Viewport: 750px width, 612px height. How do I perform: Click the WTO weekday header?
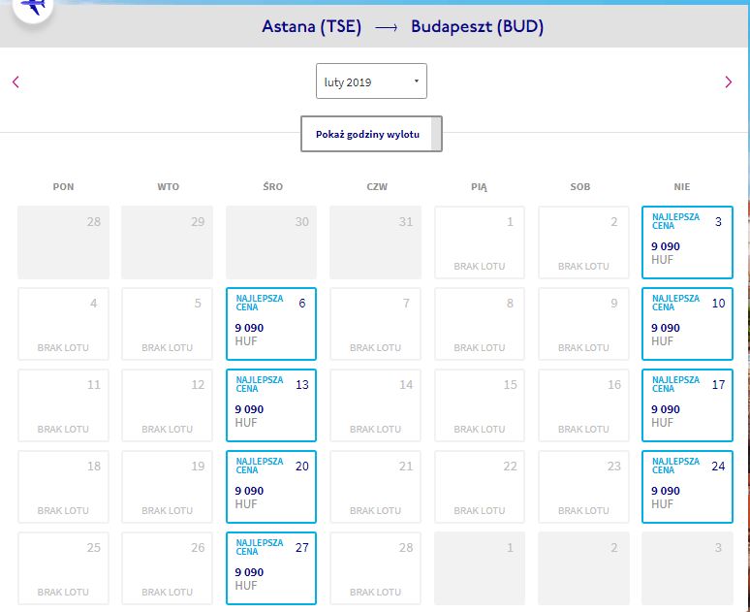tap(168, 187)
